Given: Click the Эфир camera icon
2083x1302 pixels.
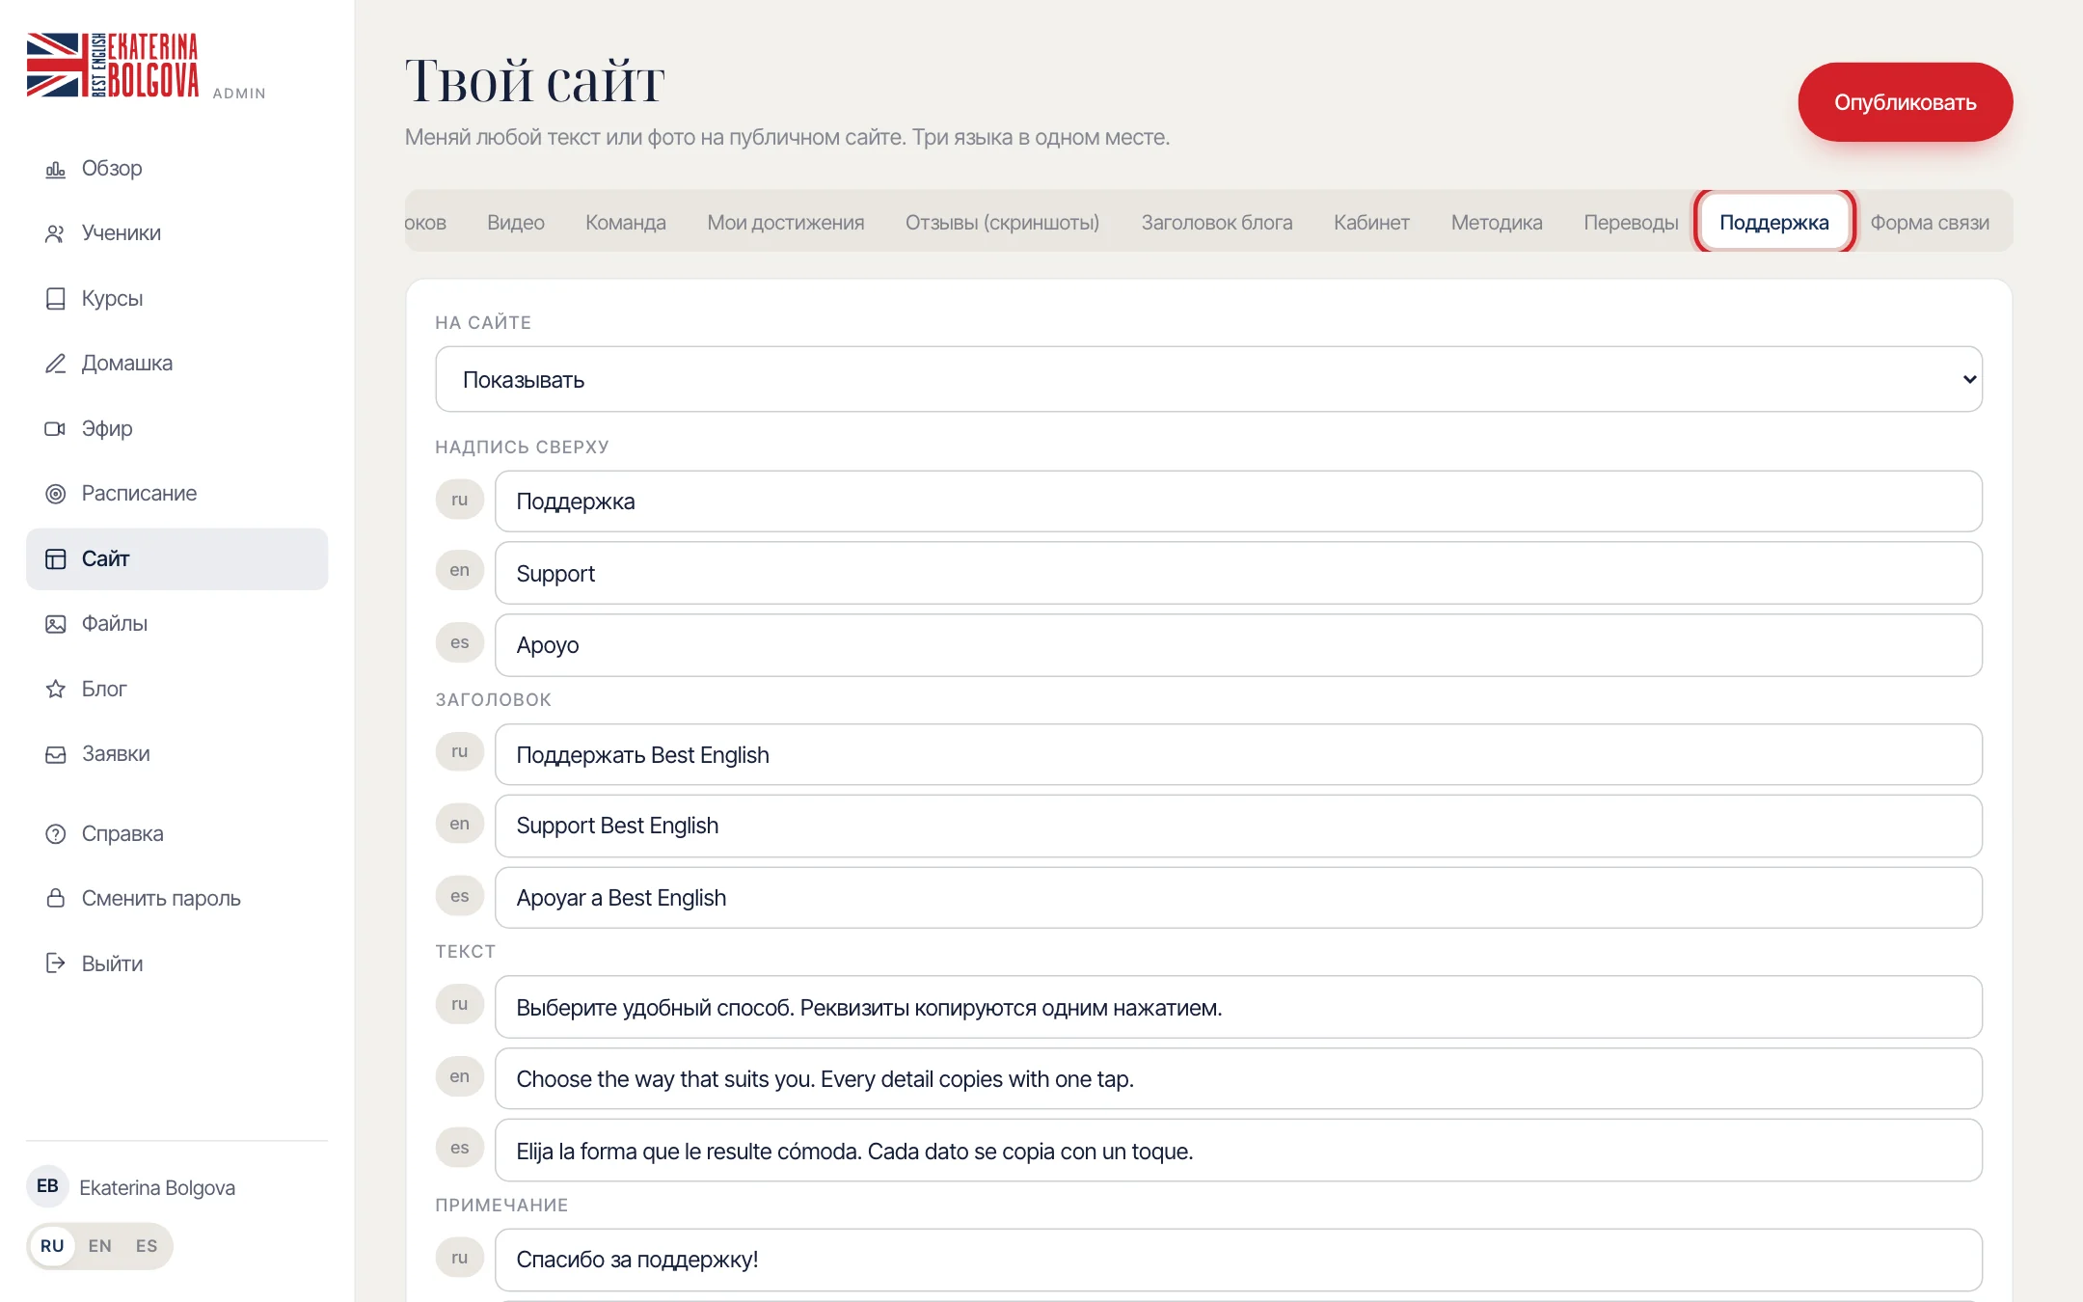Looking at the screenshot, I should (x=55, y=429).
